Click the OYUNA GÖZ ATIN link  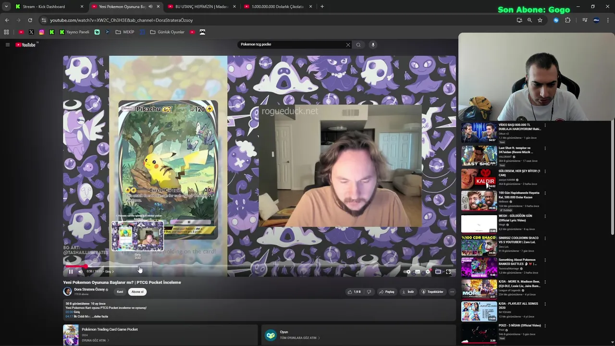point(95,340)
